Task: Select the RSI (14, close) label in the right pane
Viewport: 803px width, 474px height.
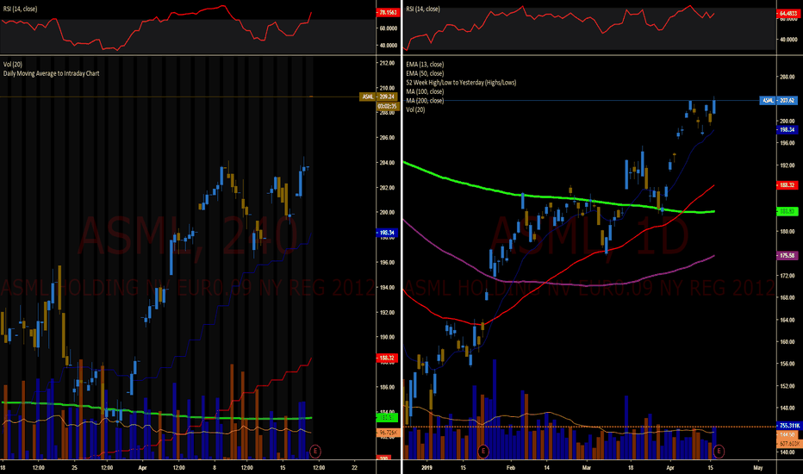Action: coord(422,9)
